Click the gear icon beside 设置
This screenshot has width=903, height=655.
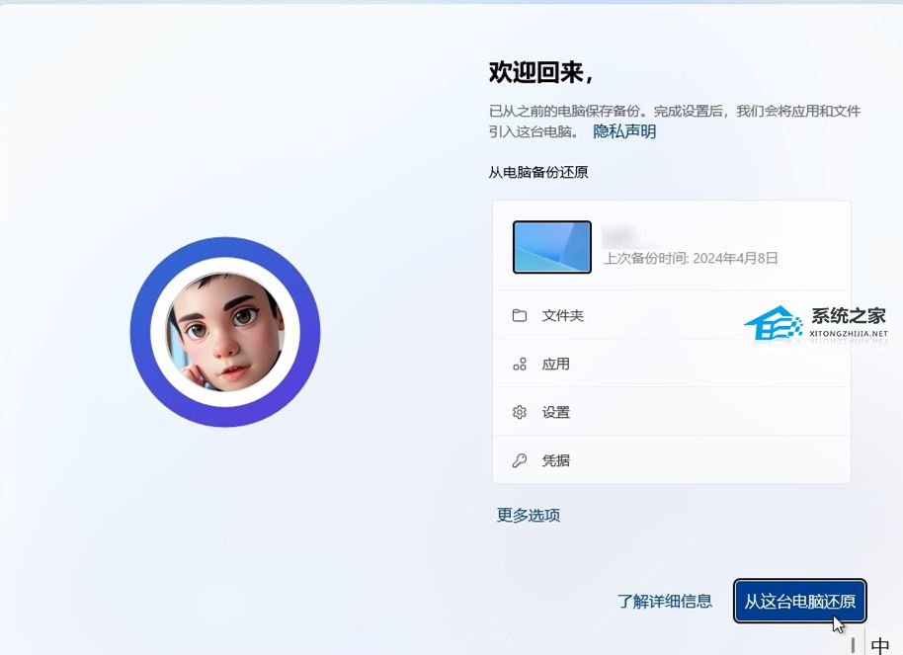pos(520,412)
